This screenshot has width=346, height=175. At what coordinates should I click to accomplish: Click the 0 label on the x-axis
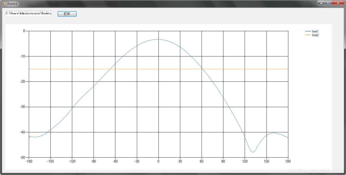[x=158, y=161]
